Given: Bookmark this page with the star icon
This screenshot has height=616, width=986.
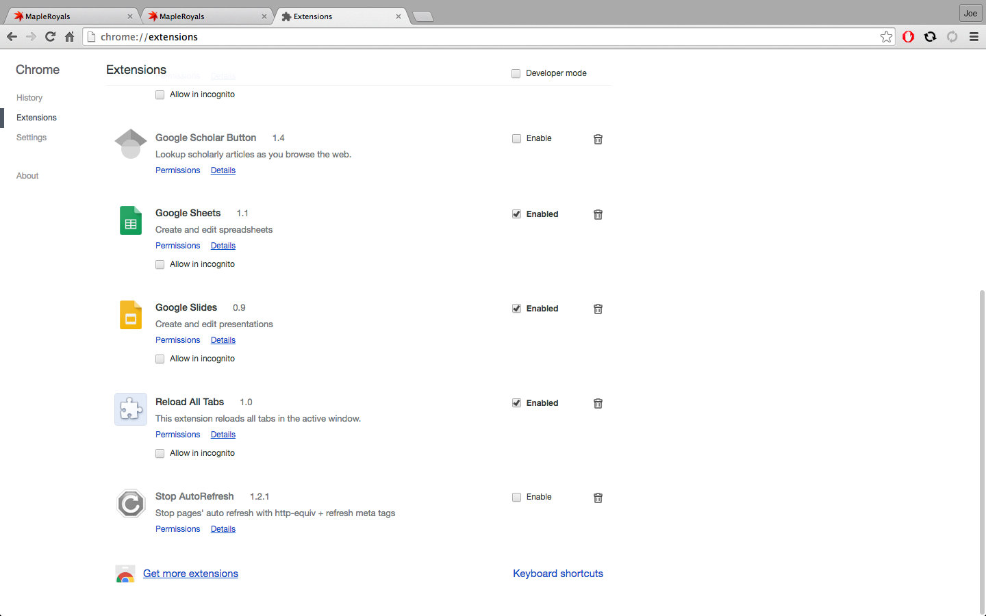Looking at the screenshot, I should click(x=887, y=37).
